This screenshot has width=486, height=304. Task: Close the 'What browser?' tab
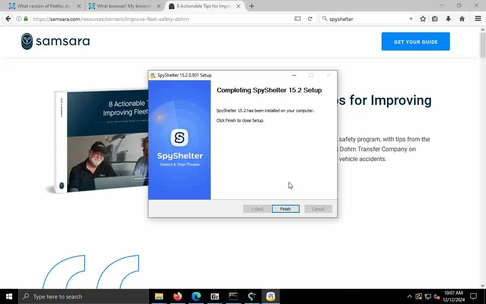coord(159,6)
